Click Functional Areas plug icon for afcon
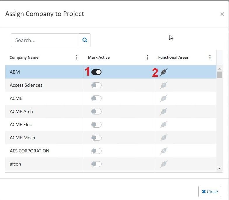The height and width of the screenshot is (200, 229). coord(164,164)
